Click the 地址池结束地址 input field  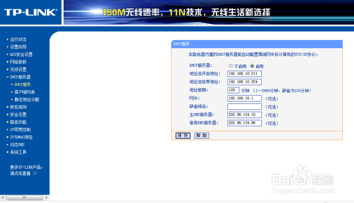pos(245,82)
